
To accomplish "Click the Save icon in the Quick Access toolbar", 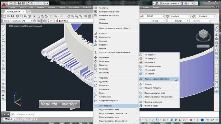I will pyautogui.click(x=19, y=3).
